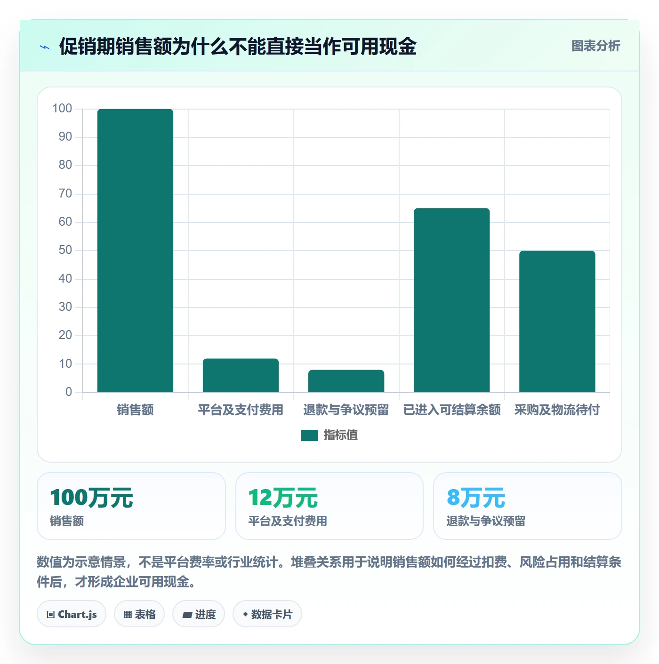Select the 平台及支付费用 bar in the chart
Image resolution: width=659 pixels, height=664 pixels.
coord(241,375)
